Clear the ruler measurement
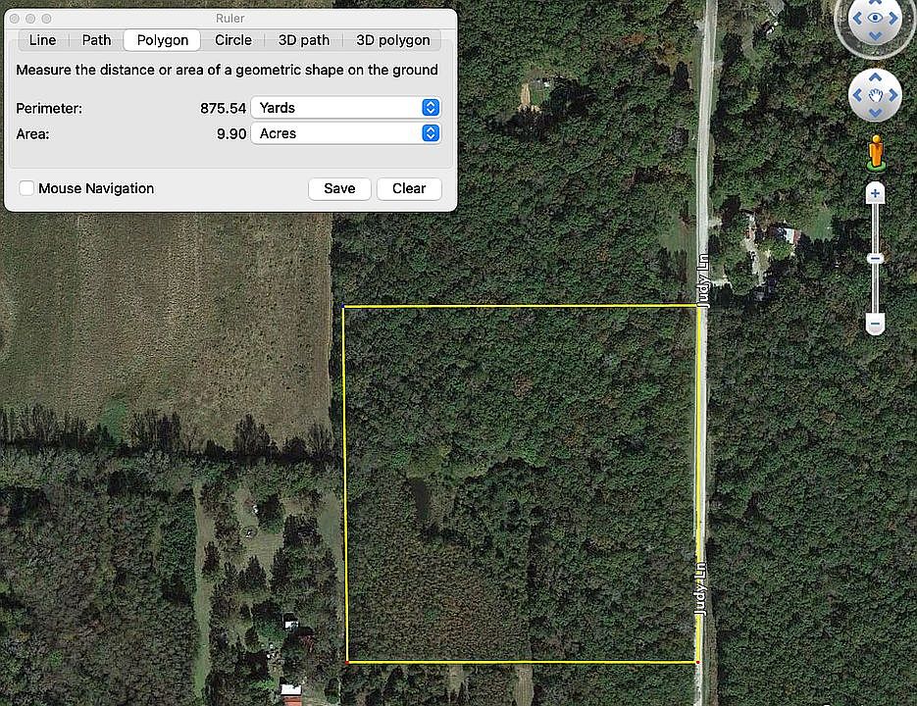The width and height of the screenshot is (917, 706). click(x=409, y=188)
